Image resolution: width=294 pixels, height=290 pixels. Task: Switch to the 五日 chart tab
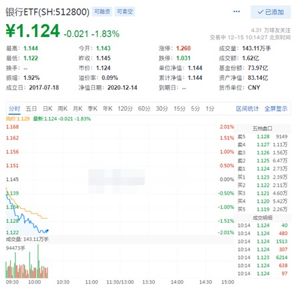coord(31,109)
